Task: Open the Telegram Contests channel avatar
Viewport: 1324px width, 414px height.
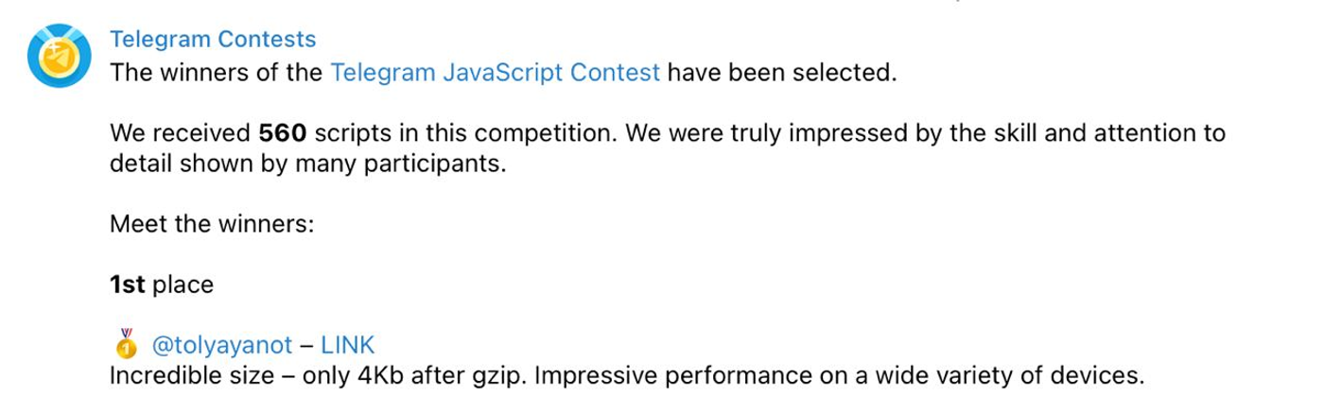Action: coord(60,56)
